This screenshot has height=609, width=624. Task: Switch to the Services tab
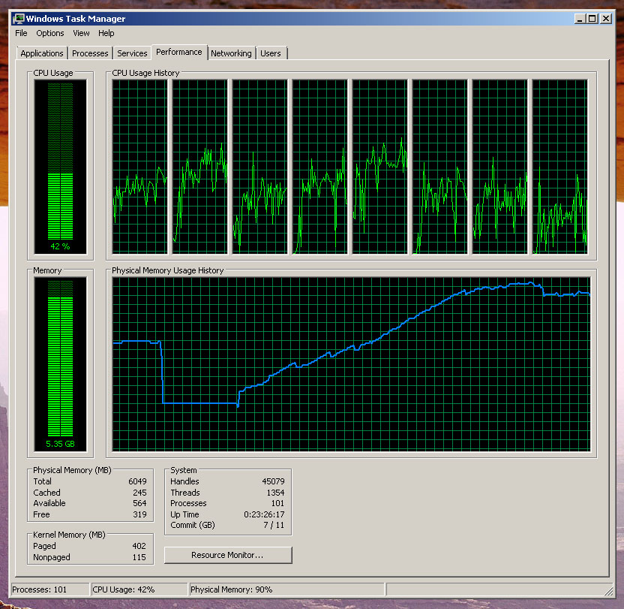(x=132, y=53)
